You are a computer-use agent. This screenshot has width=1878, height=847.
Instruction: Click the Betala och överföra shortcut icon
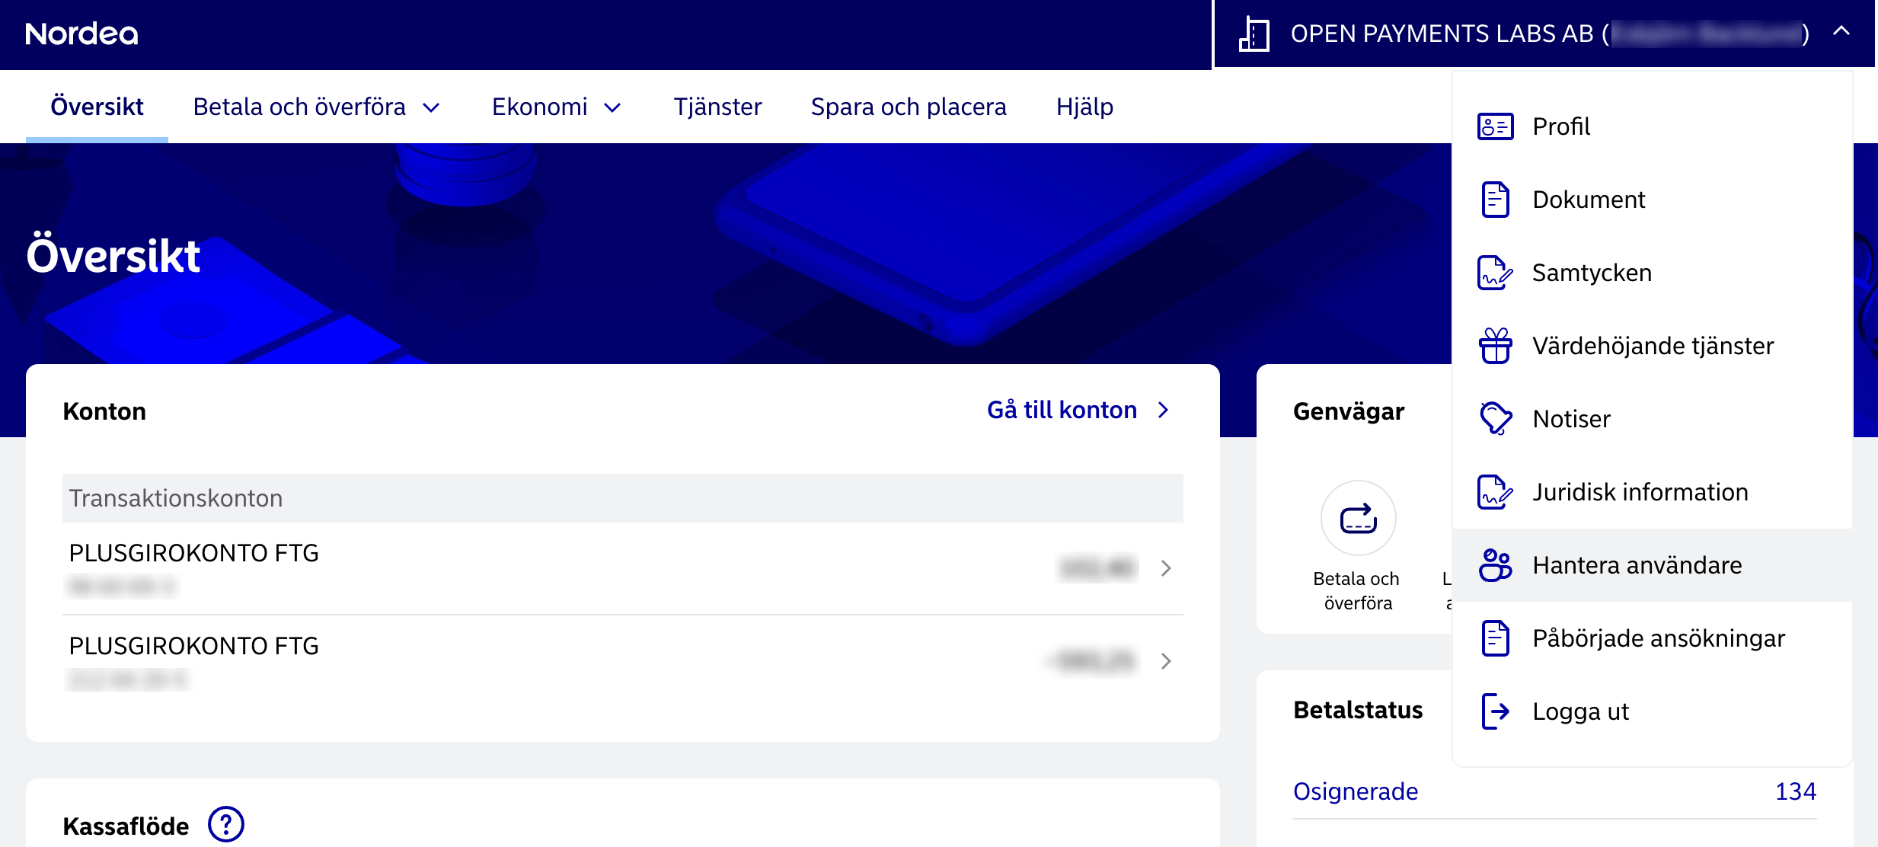point(1358,519)
